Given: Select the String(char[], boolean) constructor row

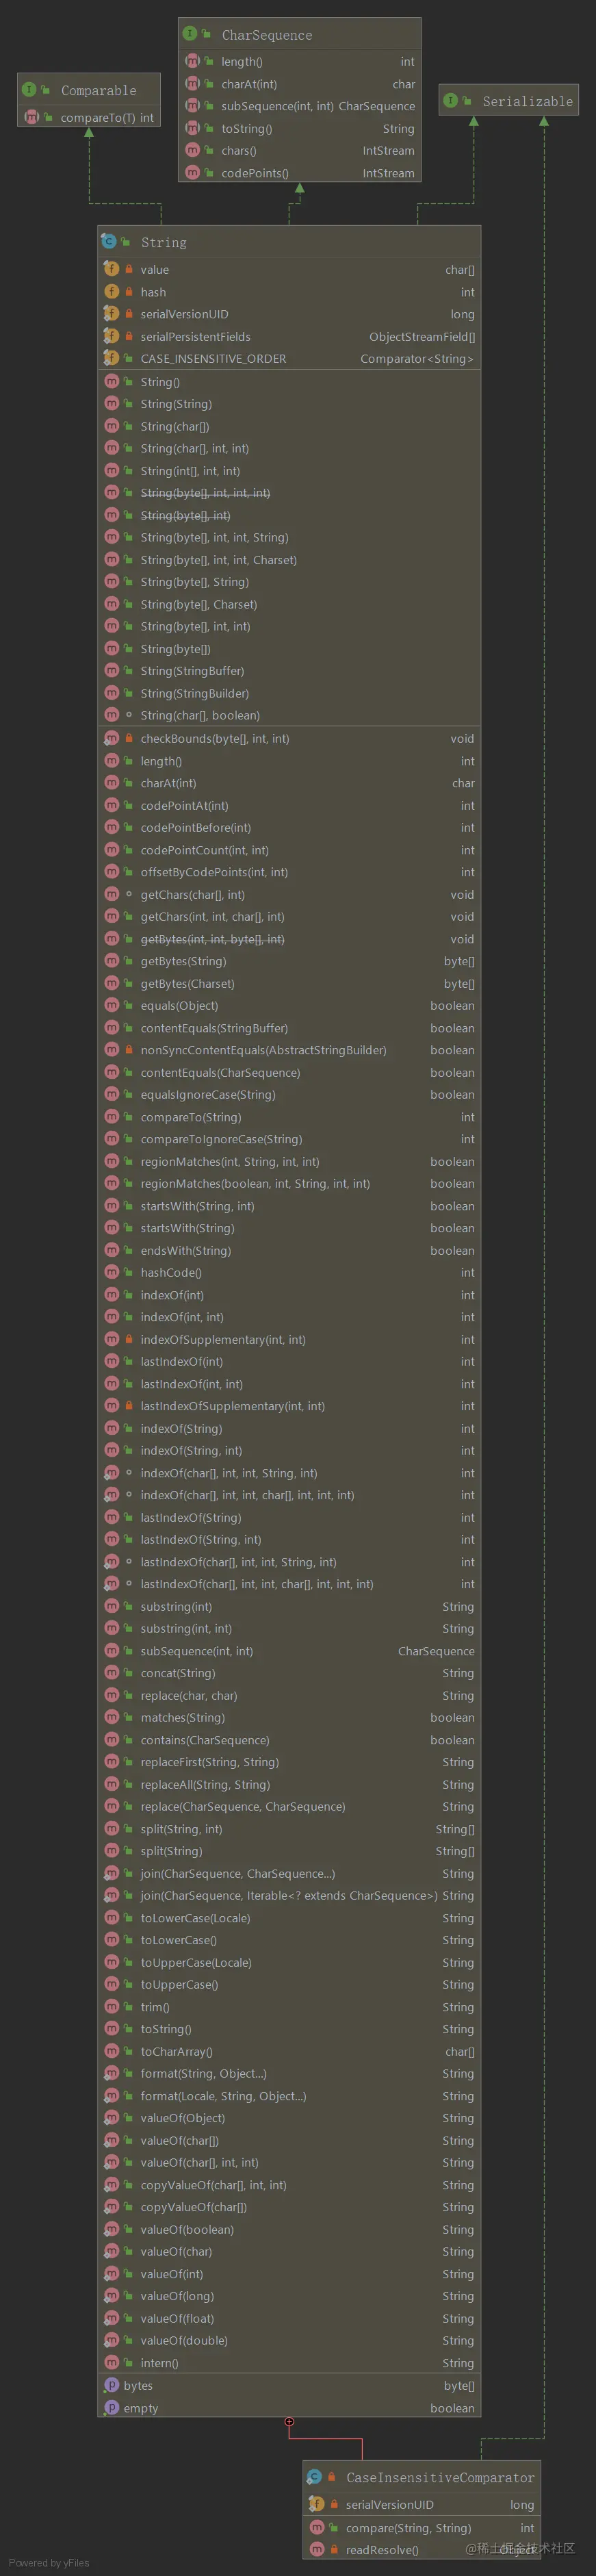Looking at the screenshot, I should click(x=289, y=715).
